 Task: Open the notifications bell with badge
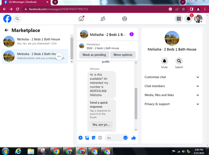coord(189,19)
